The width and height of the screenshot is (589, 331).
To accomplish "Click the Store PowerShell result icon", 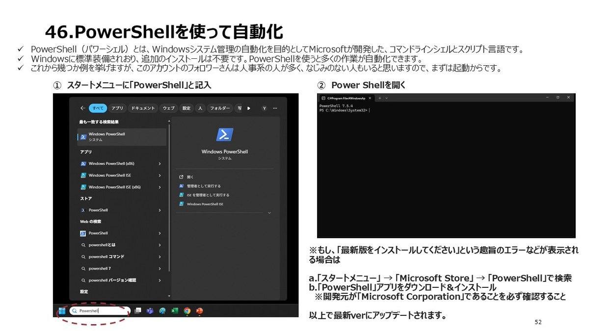I will point(83,210).
